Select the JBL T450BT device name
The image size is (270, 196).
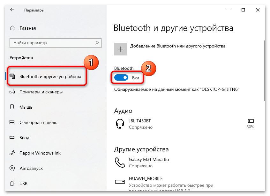coord(140,121)
